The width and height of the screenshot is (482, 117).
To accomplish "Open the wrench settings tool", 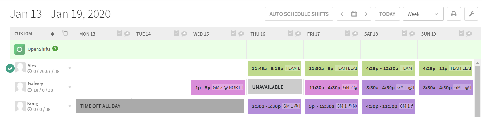I will (471, 14).
